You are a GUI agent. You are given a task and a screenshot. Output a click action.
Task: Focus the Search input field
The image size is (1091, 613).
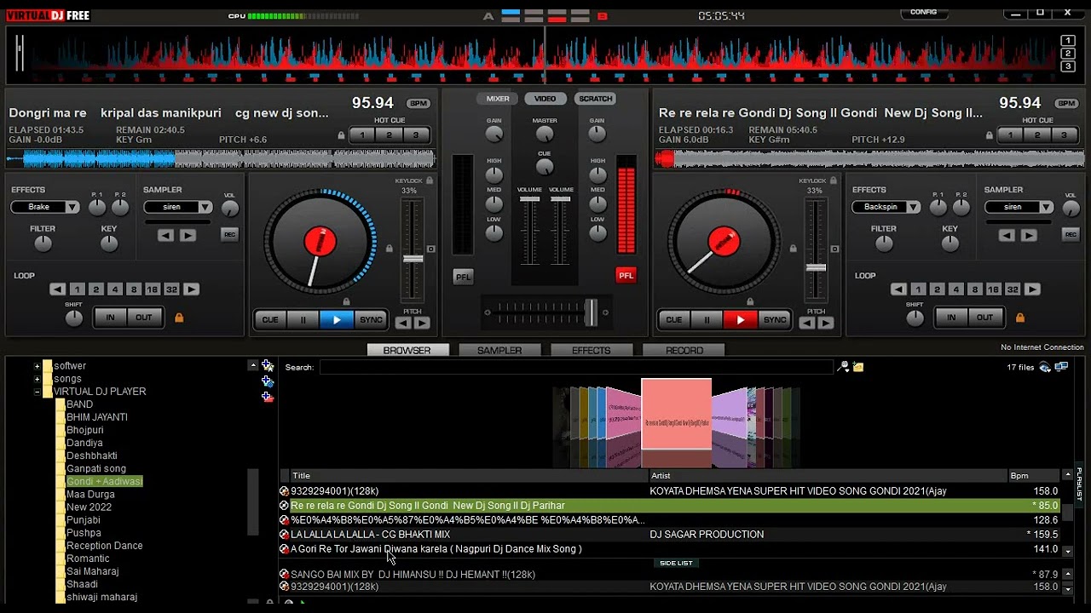pos(576,367)
